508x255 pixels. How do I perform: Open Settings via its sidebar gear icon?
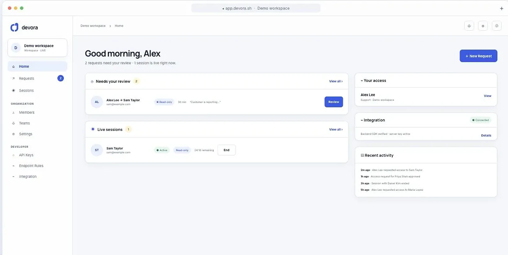coord(13,134)
